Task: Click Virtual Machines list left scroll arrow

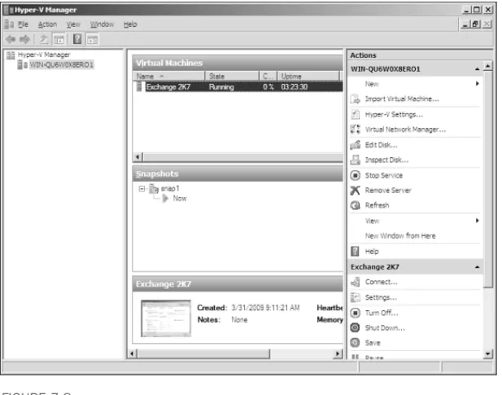Action: (138, 157)
